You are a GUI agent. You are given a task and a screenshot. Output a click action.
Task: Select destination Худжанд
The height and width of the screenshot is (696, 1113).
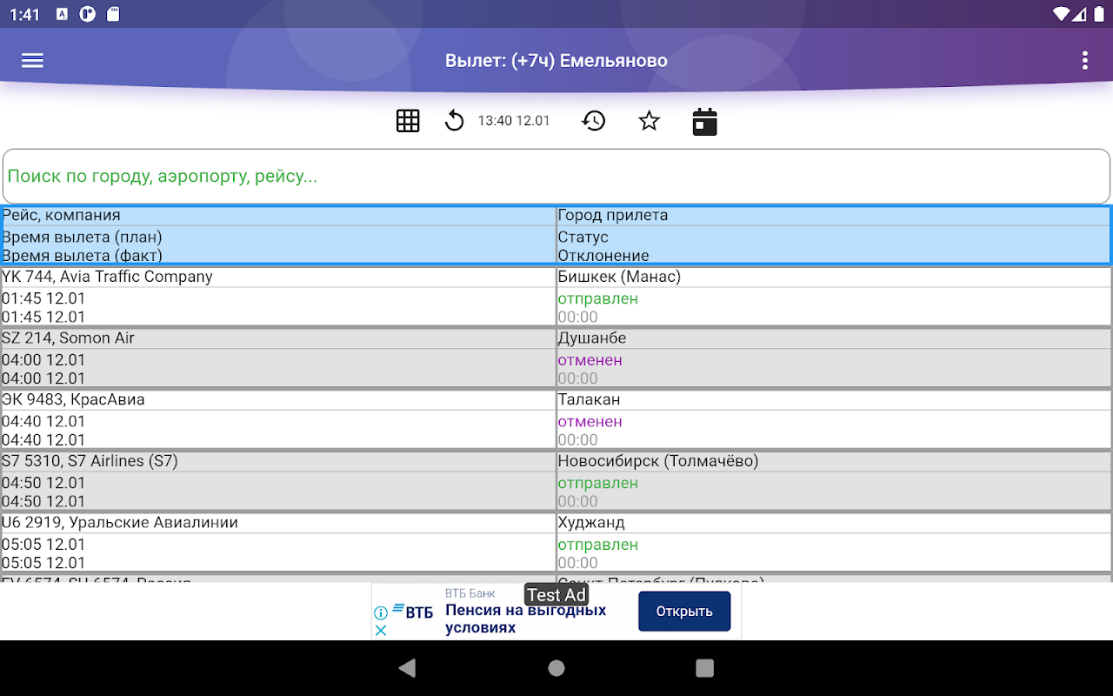[591, 523]
